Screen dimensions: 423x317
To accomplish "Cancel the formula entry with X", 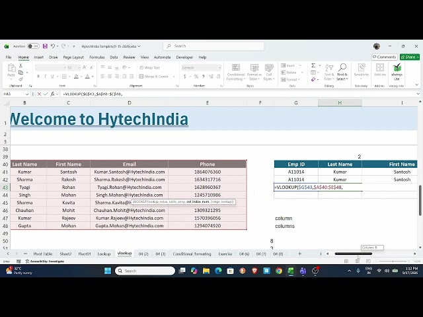I will pyautogui.click(x=39, y=94).
